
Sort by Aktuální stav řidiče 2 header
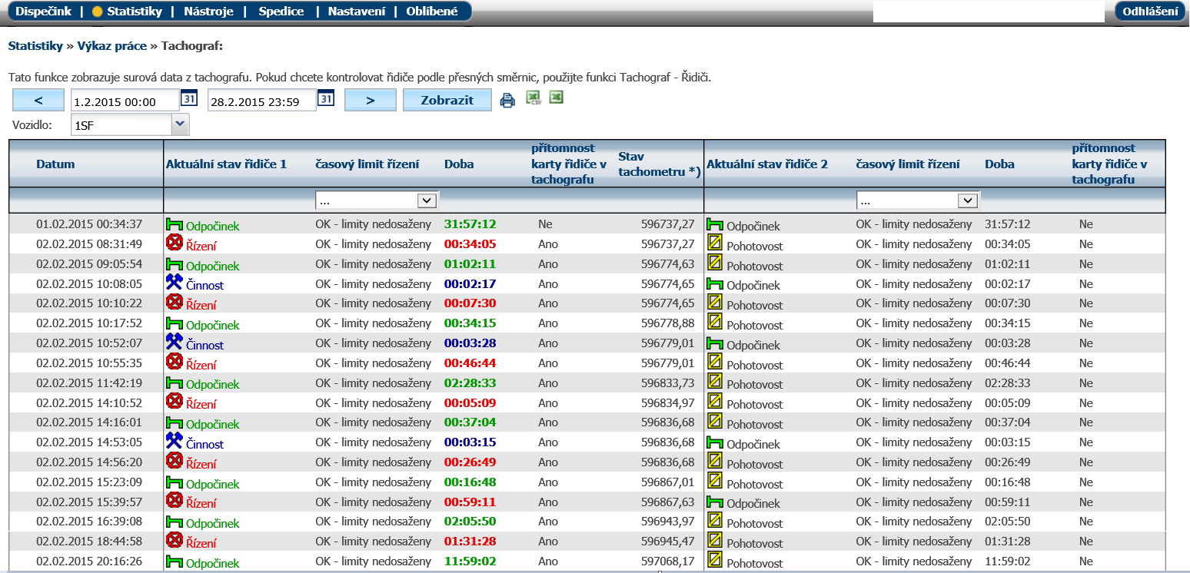tap(767, 164)
